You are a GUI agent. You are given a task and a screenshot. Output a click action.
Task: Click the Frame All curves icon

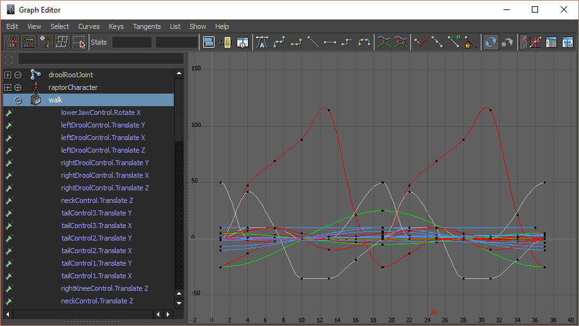coord(209,42)
